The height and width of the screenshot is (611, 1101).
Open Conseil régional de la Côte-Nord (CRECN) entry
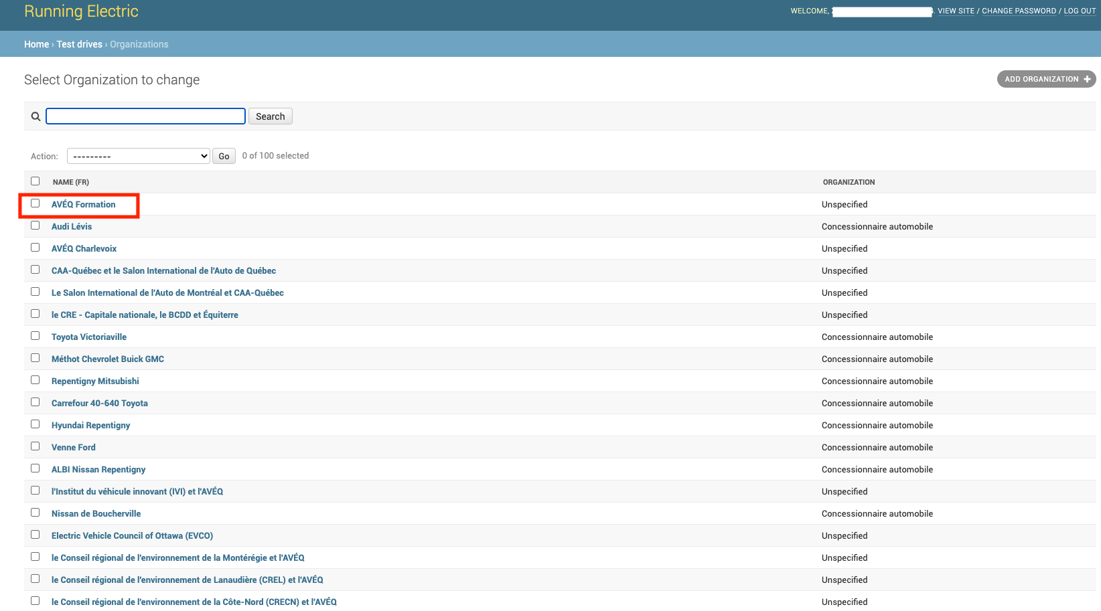click(194, 602)
